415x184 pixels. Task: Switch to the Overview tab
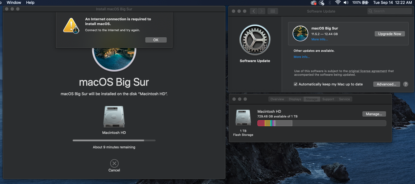click(x=277, y=99)
